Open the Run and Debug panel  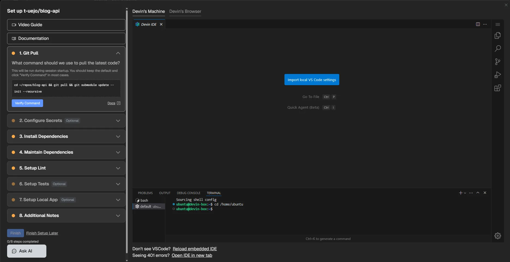coord(498,75)
